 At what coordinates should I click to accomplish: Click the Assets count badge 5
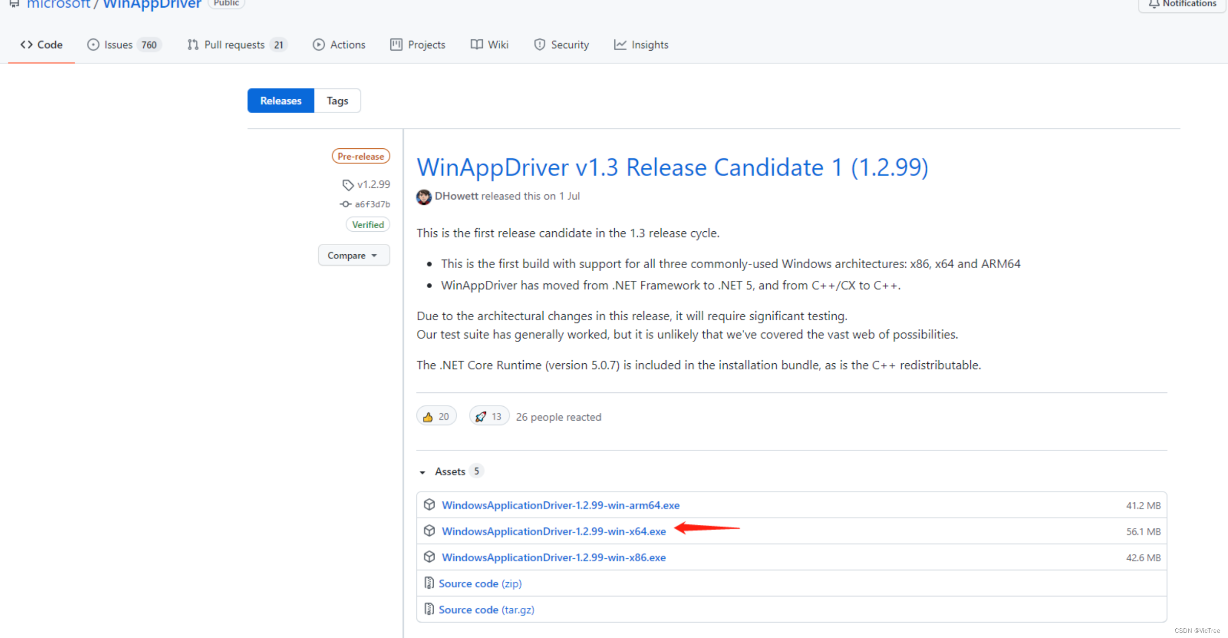[x=477, y=471]
